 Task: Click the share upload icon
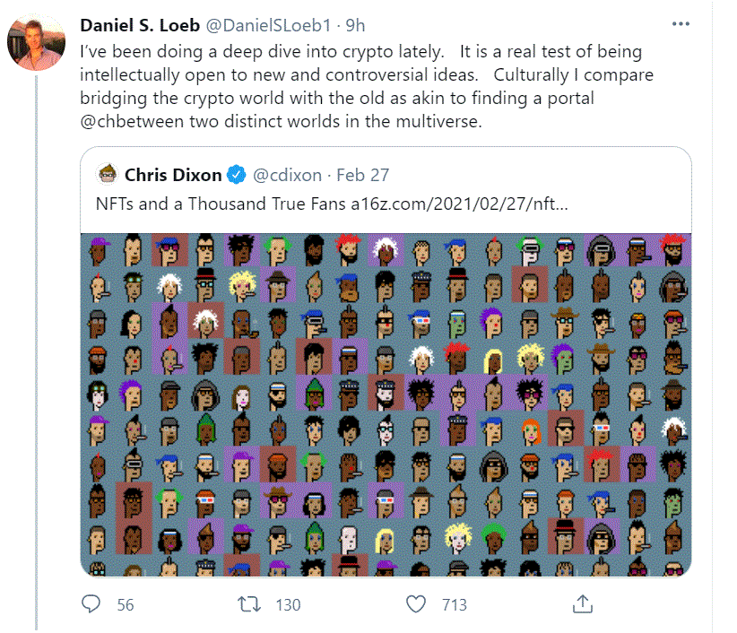click(x=581, y=604)
